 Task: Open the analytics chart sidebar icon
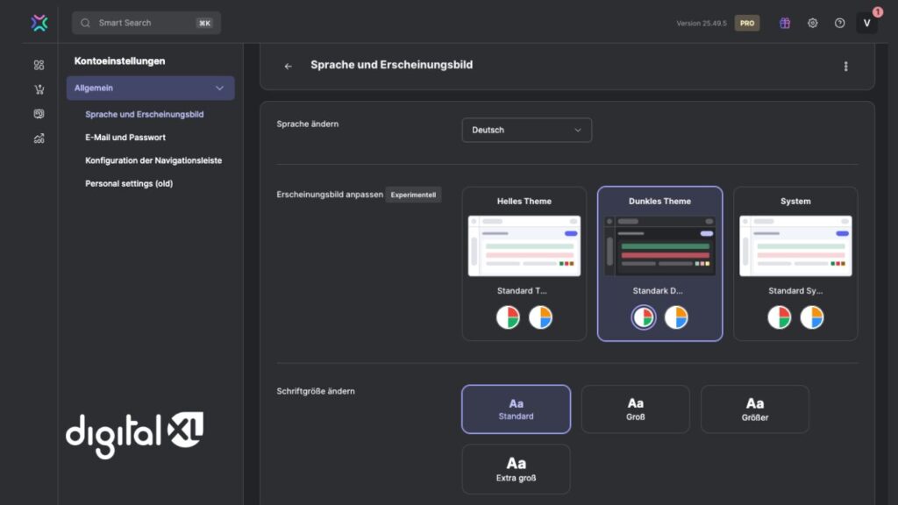(39, 138)
